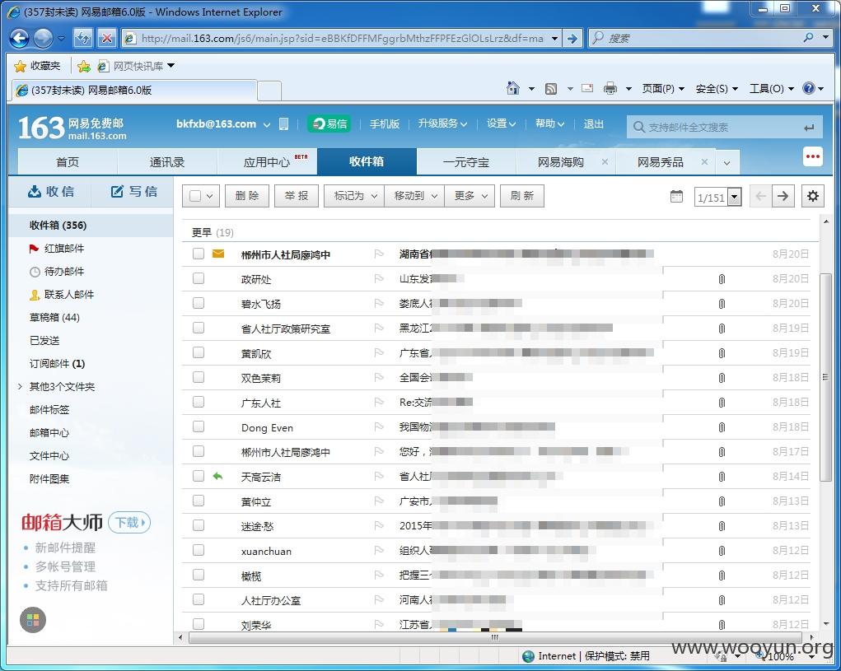Image resolution: width=841 pixels, height=671 pixels.
Task: Click the 写信 compose button
Action: pos(134,191)
